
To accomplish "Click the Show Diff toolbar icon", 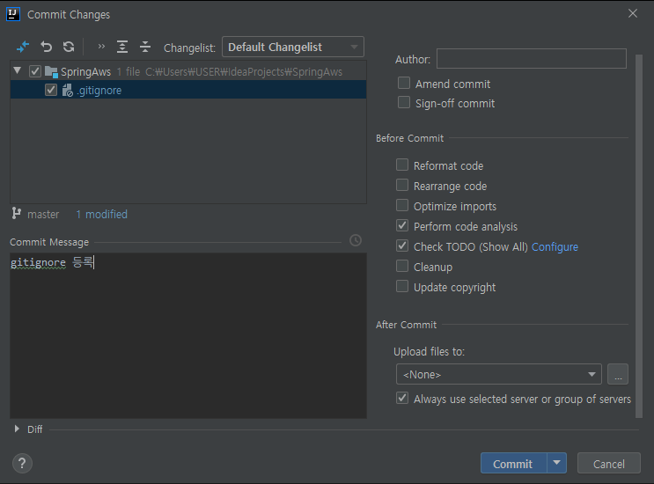I will [23, 47].
